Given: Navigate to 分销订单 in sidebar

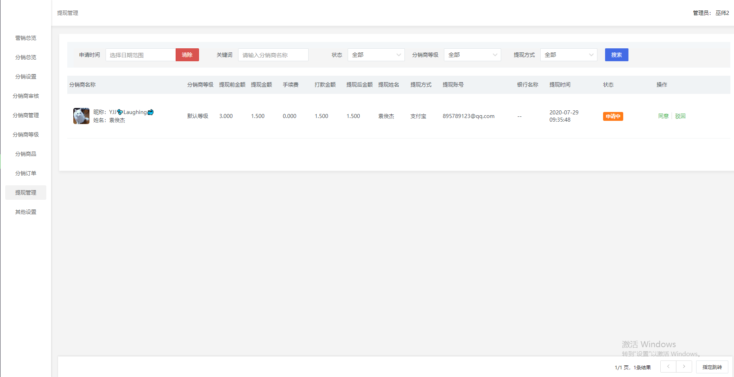Looking at the screenshot, I should point(26,173).
